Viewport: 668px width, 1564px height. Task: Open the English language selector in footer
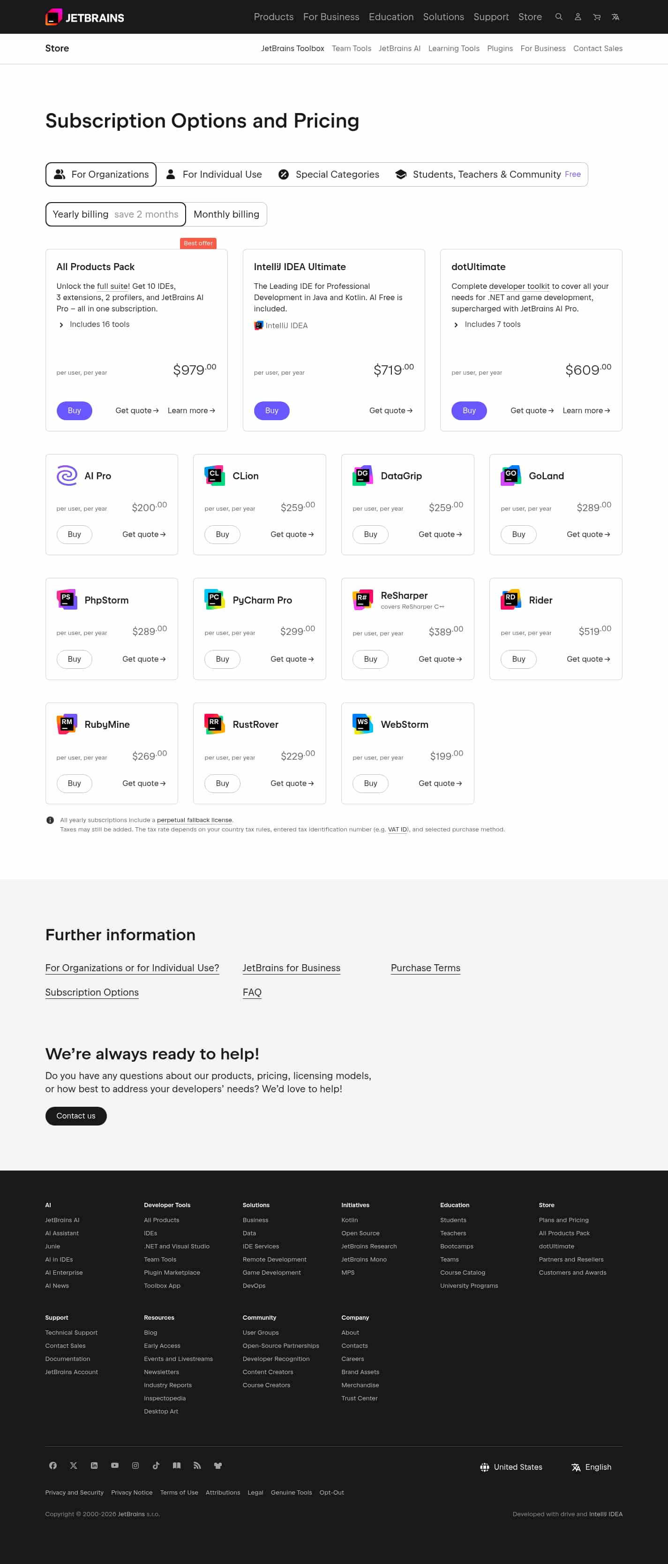tap(592, 1467)
